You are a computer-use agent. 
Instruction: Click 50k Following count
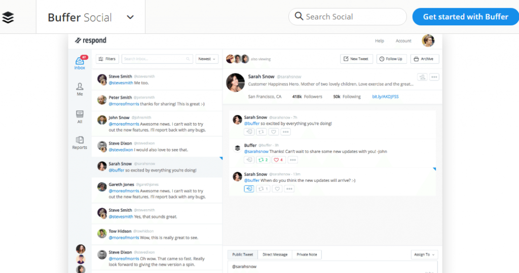[x=347, y=97]
